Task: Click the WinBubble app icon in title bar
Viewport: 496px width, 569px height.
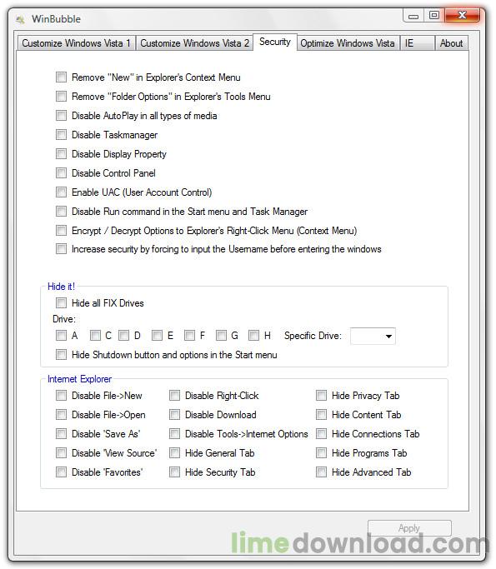Action: coord(21,19)
